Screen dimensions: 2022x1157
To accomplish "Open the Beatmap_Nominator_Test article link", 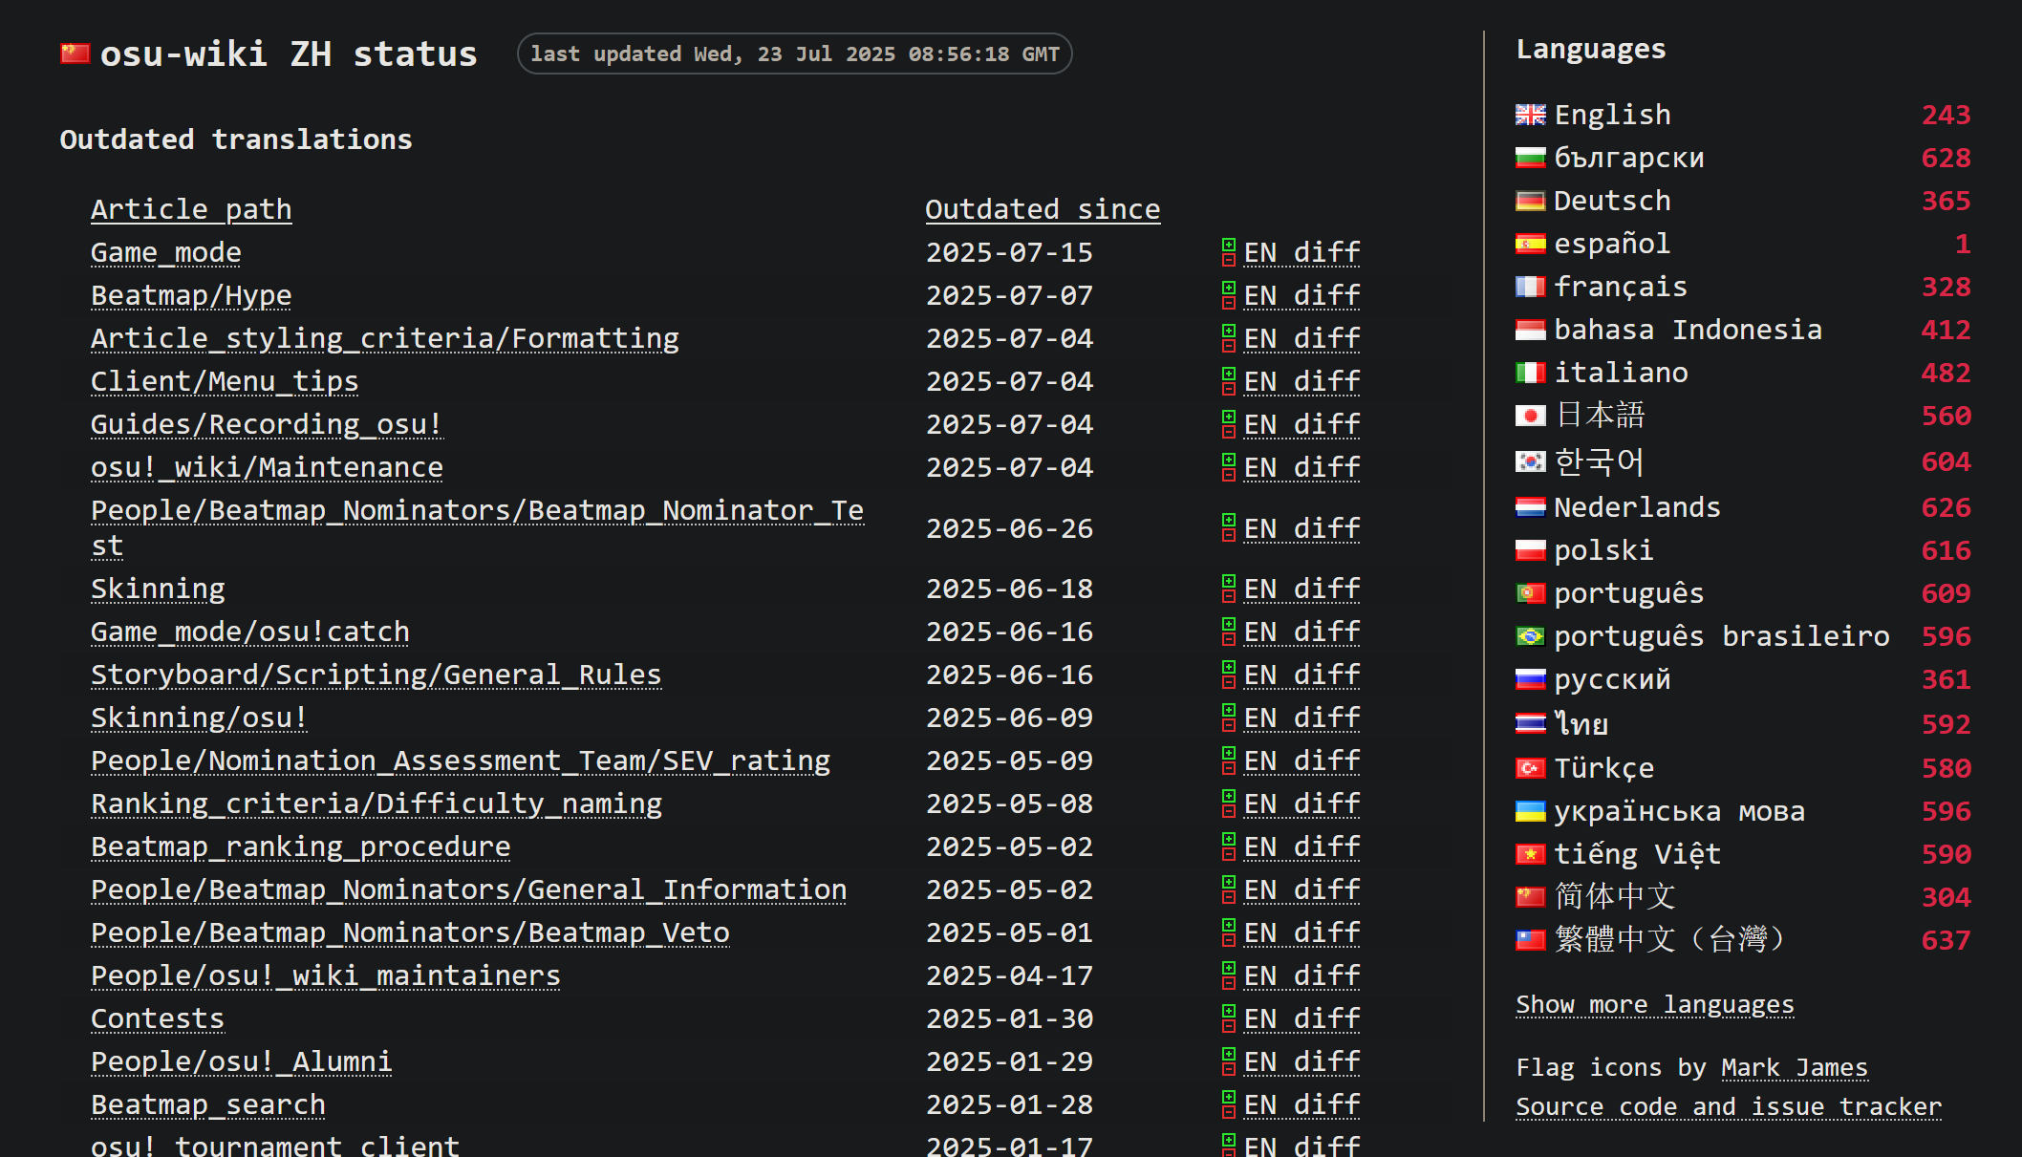I will (477, 527).
